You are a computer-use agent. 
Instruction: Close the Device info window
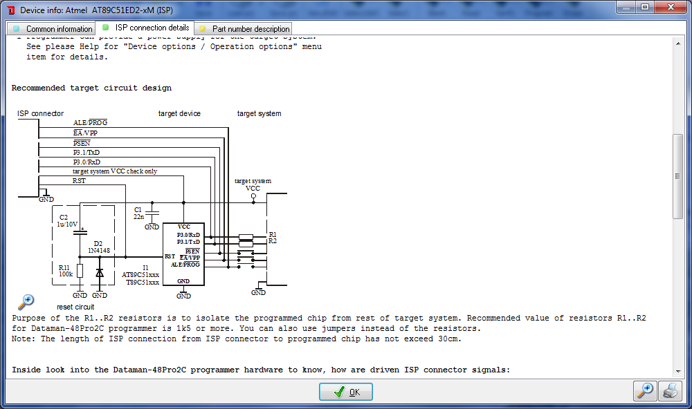[x=671, y=8]
